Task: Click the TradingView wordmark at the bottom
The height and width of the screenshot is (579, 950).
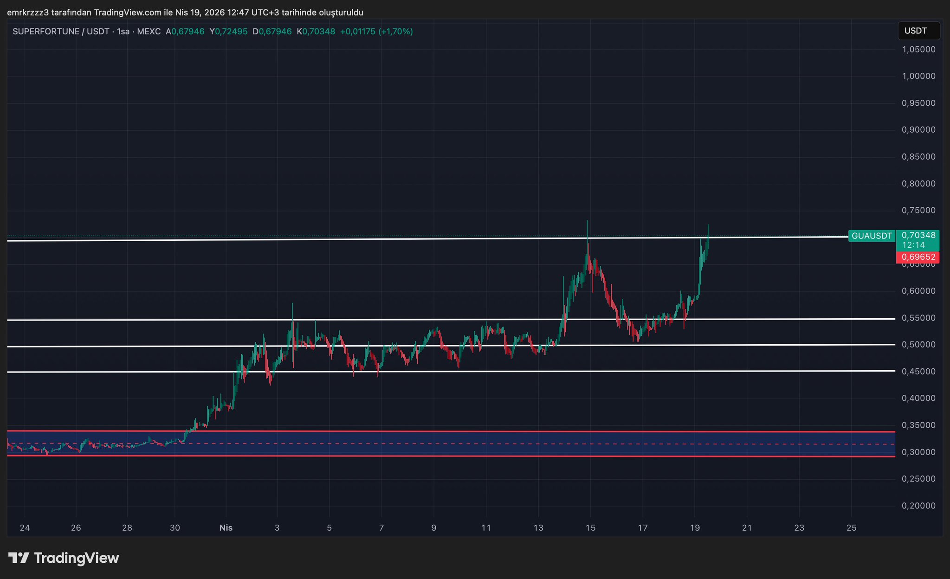Action: 77,558
